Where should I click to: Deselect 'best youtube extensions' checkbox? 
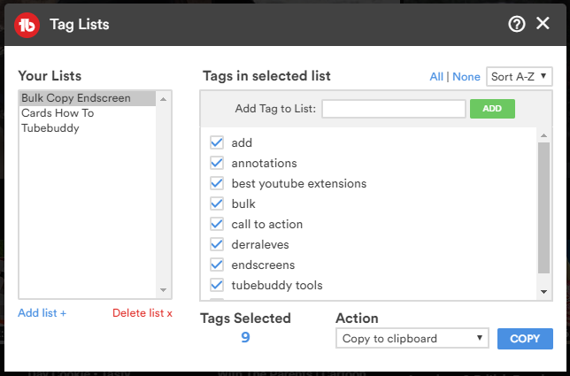pos(216,183)
